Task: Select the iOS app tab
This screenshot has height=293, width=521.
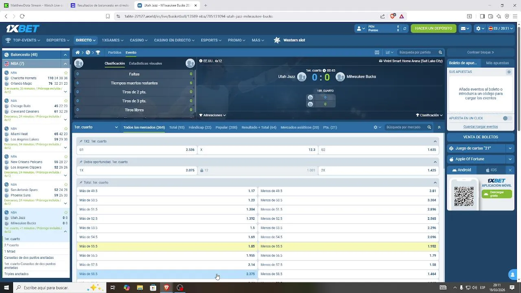Action: [x=491, y=170]
